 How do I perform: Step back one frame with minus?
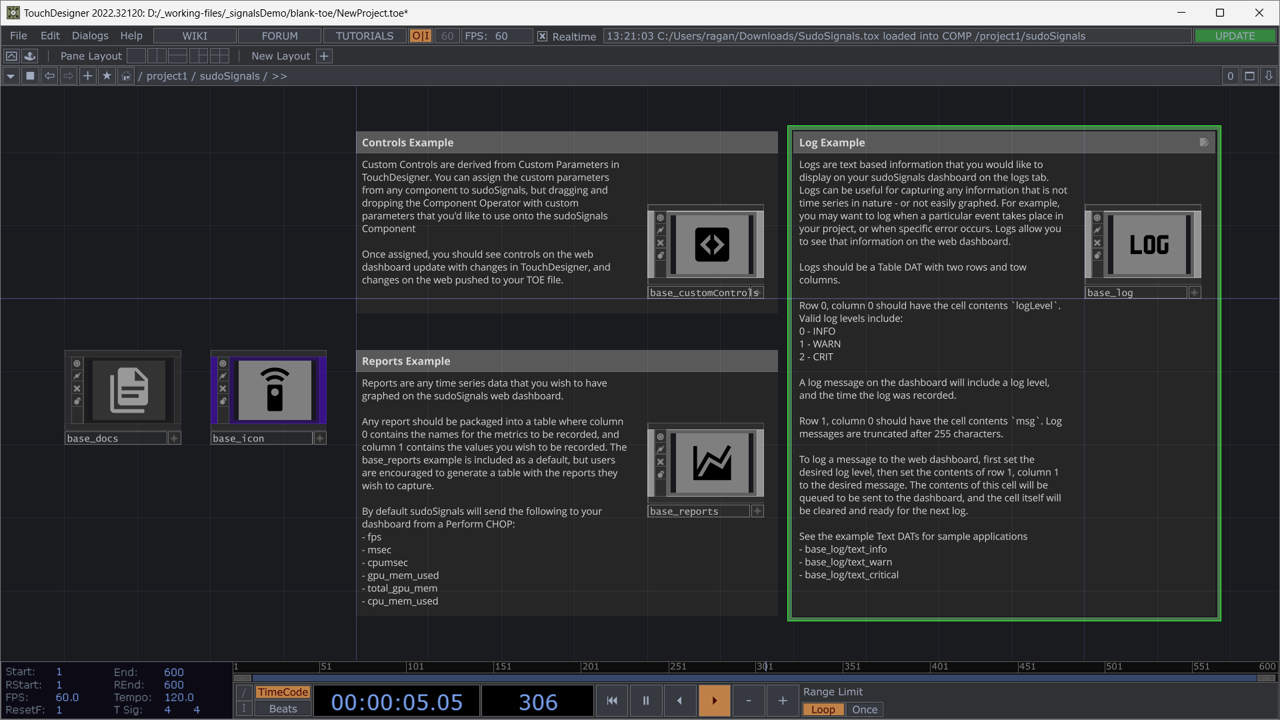coord(749,701)
